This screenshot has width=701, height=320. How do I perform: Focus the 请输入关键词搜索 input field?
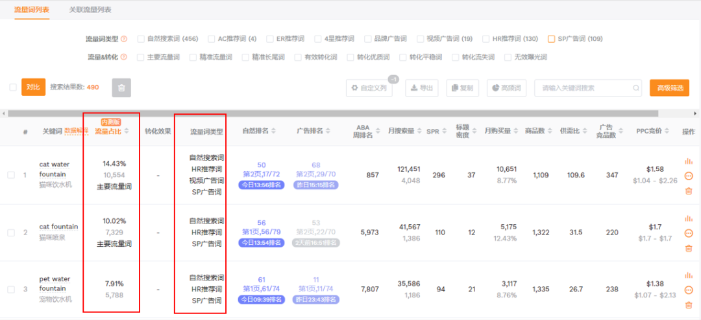click(584, 88)
